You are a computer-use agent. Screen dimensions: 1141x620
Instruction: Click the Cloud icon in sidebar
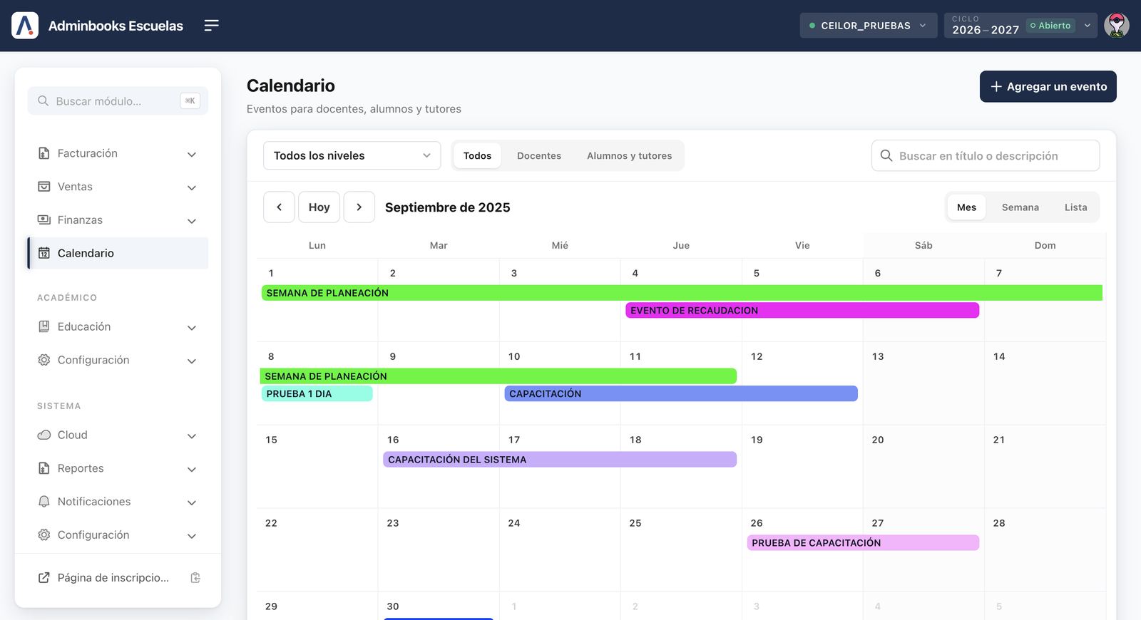click(44, 435)
